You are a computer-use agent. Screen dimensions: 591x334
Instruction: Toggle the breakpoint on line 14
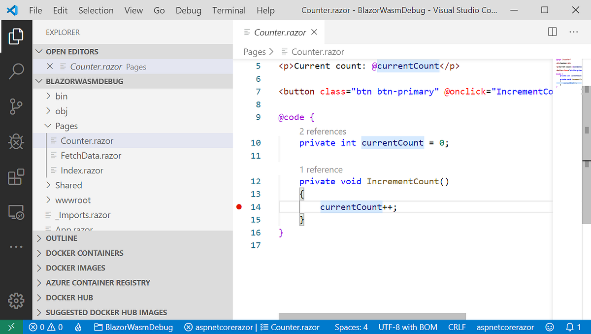coord(239,206)
